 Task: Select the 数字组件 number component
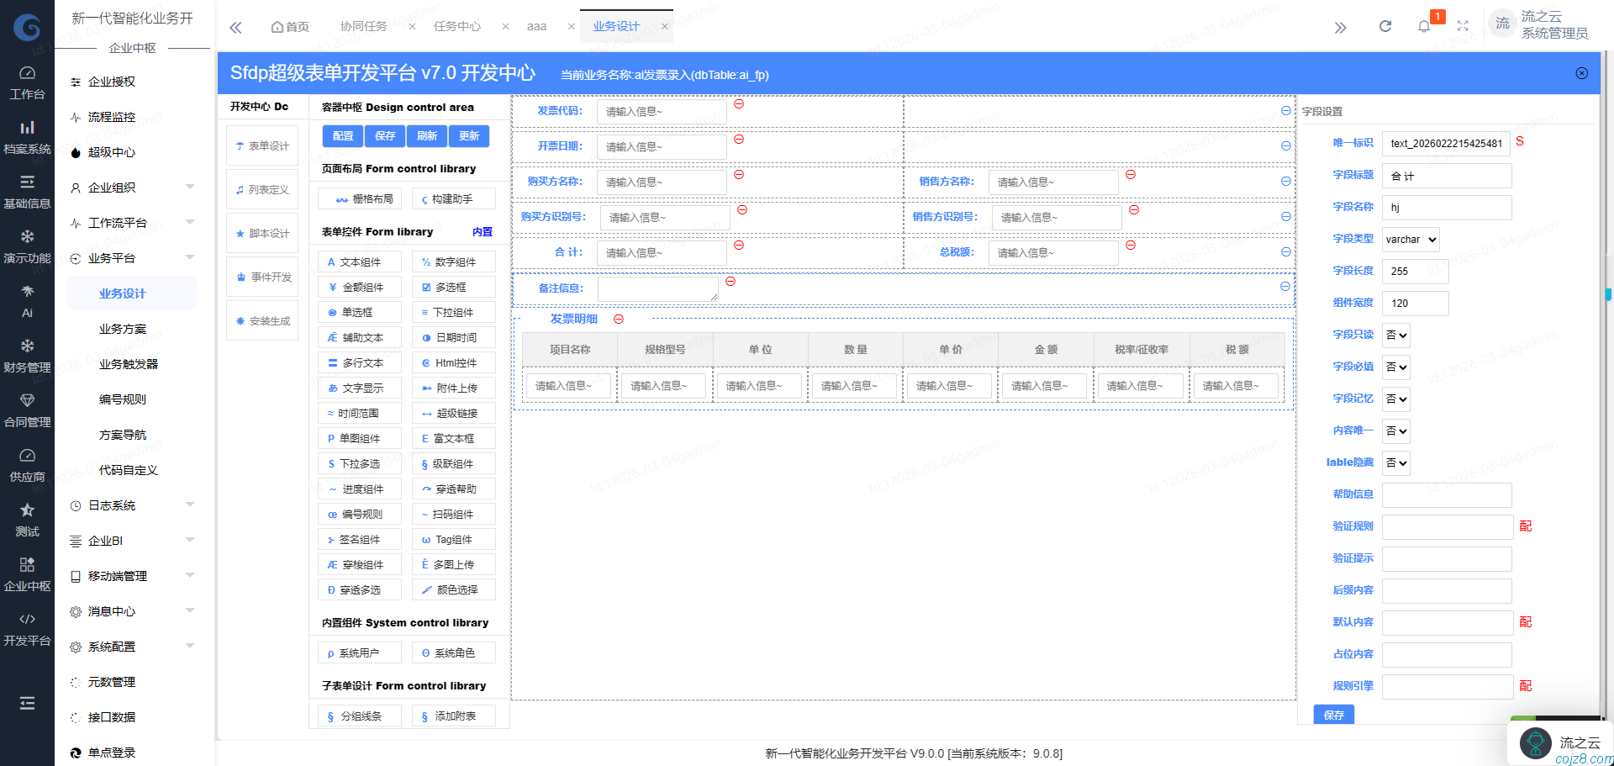click(x=453, y=261)
